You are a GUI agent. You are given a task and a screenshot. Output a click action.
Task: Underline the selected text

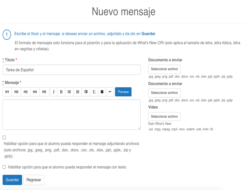[x=94, y=92]
